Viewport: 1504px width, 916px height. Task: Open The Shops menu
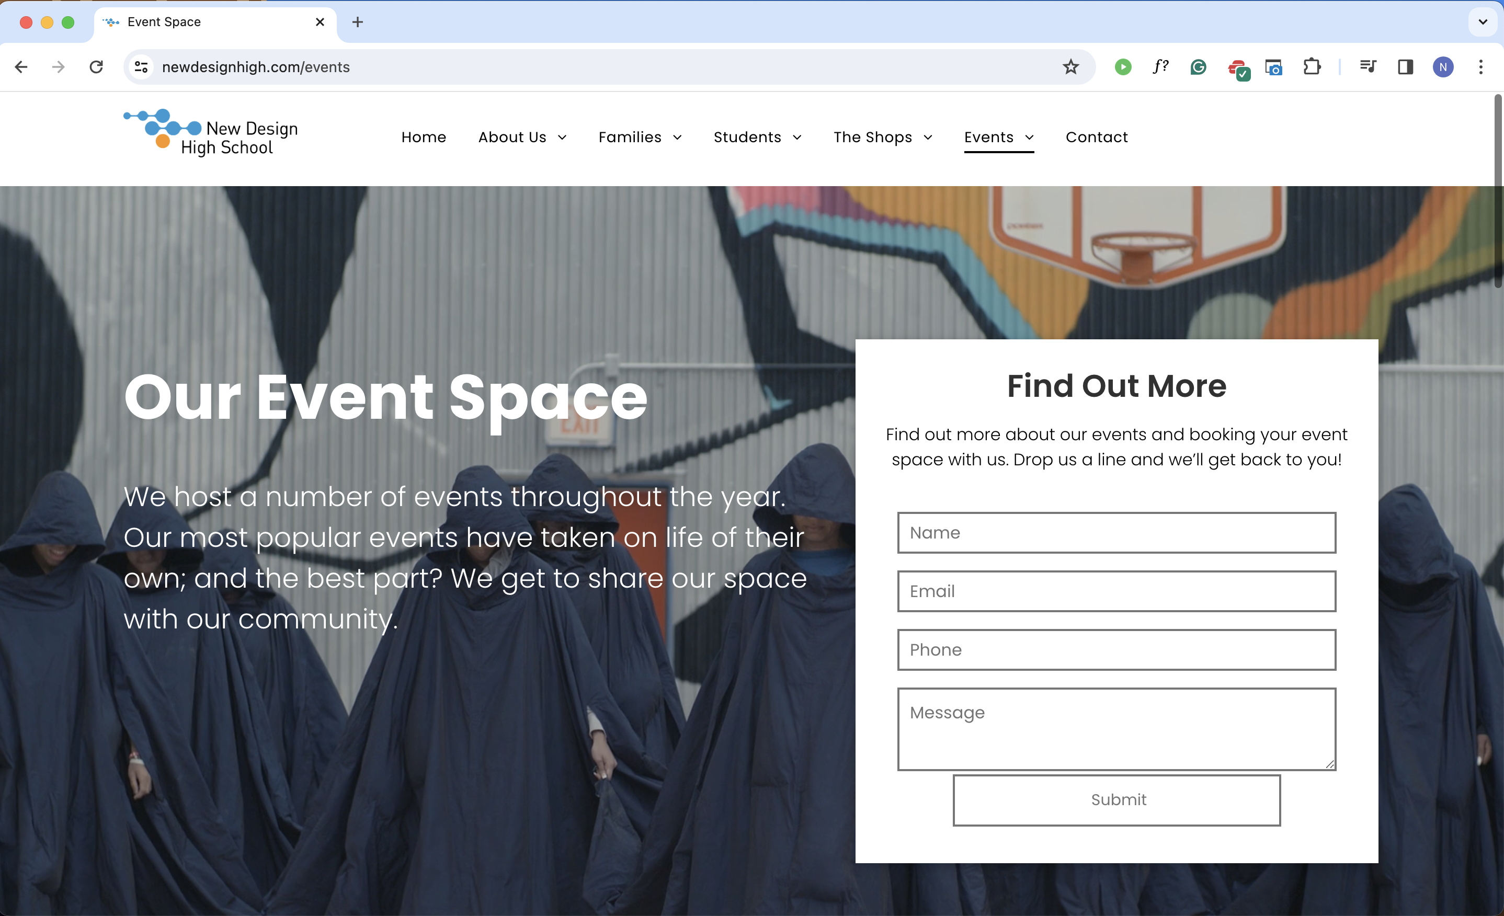coord(873,138)
